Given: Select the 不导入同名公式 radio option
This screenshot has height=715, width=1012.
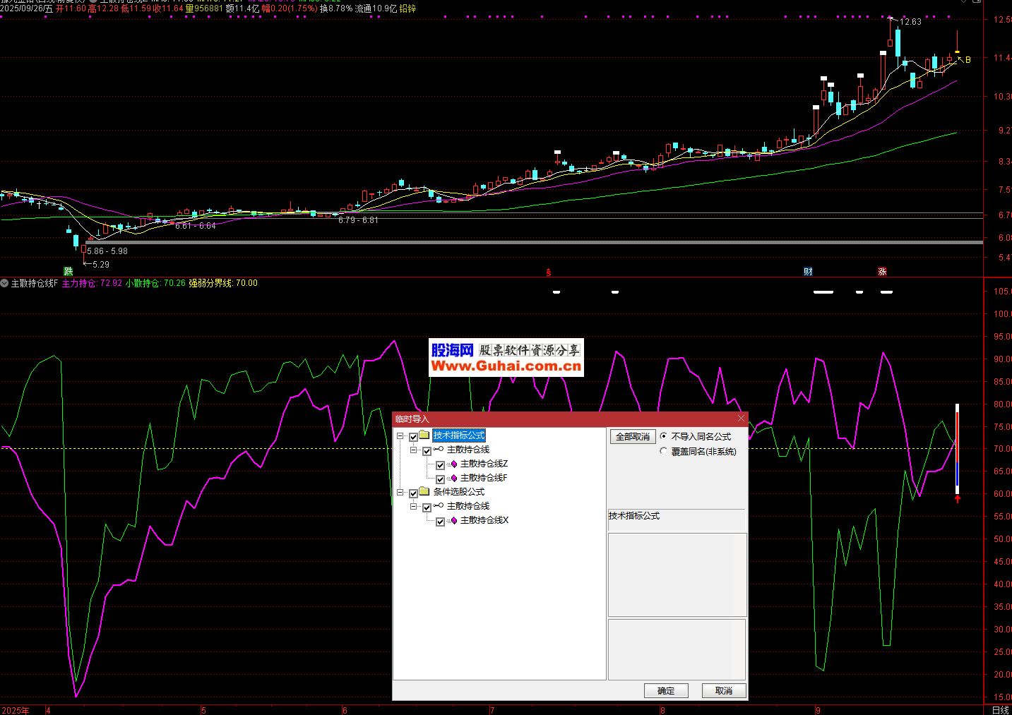Looking at the screenshot, I should [663, 436].
